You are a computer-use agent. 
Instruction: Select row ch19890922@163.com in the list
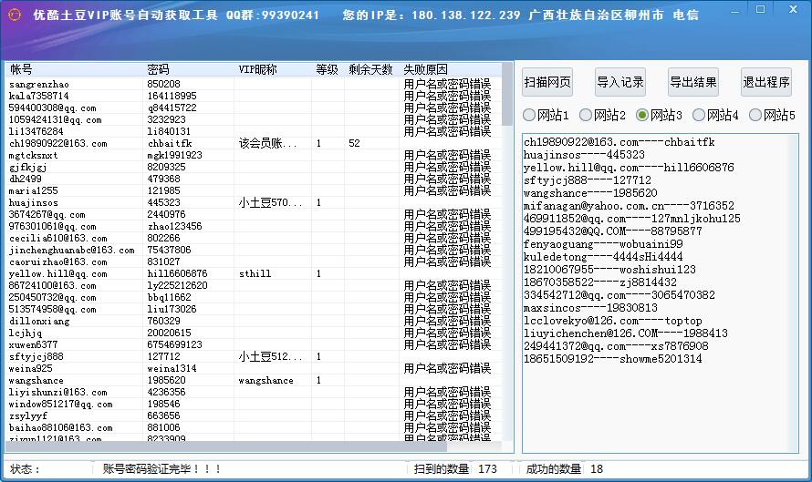click(254, 143)
